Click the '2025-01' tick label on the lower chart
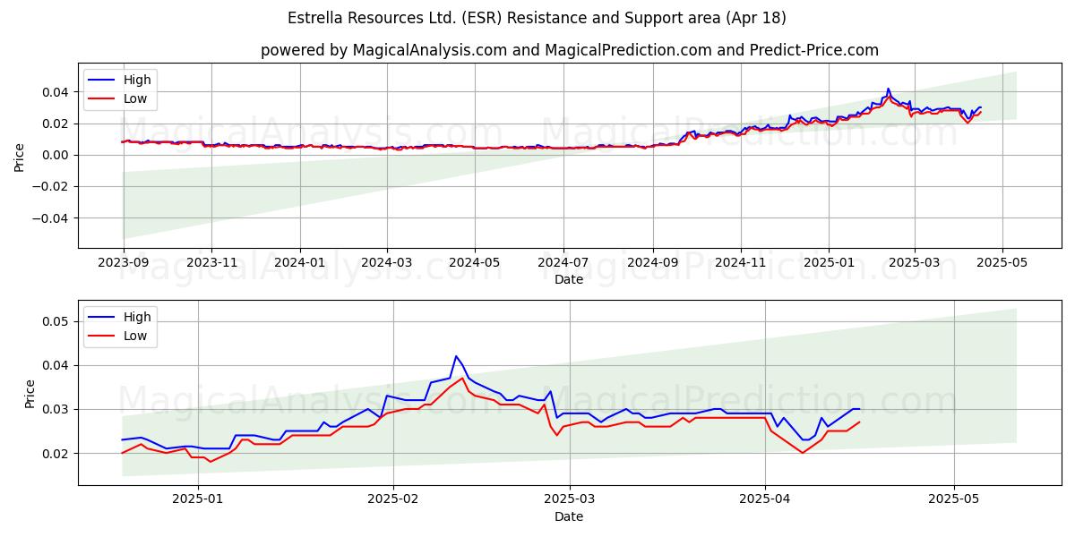The width and height of the screenshot is (1075, 537). [x=197, y=499]
